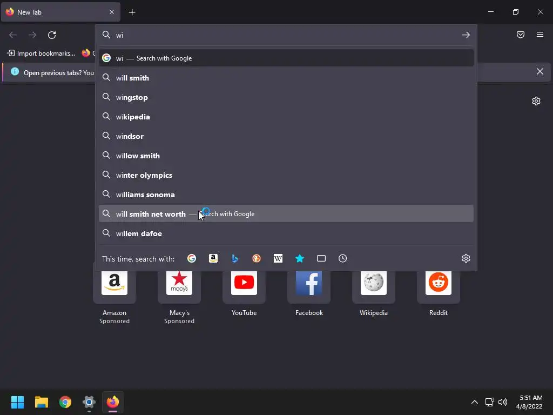The width and height of the screenshot is (553, 415).
Task: Go back one page
Action: tap(13, 35)
